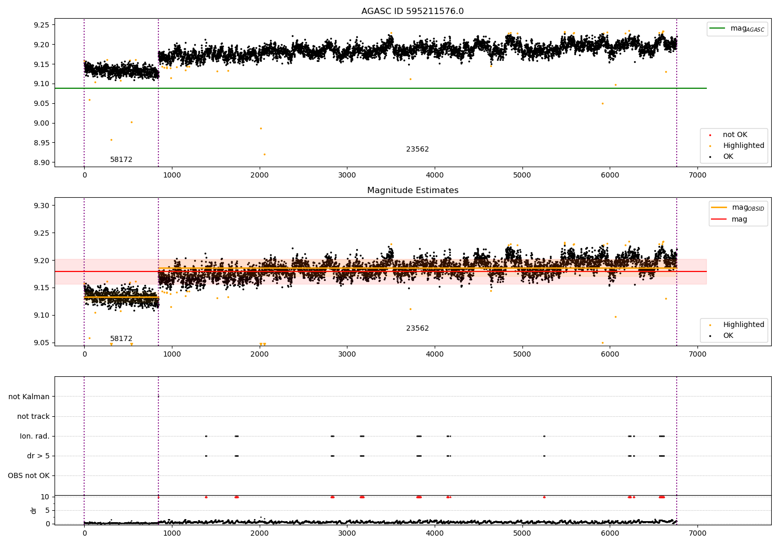The height and width of the screenshot is (545, 779).
Task: Select the 'OK' legend entry in top plot
Action: coord(728,157)
